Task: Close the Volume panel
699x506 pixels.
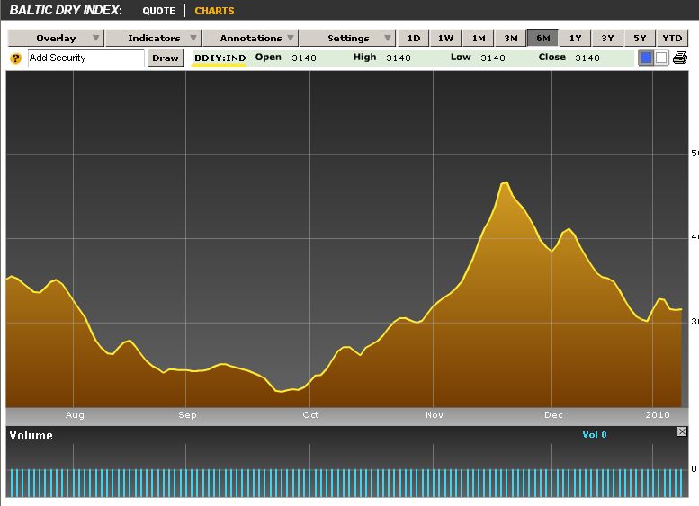Action: coord(682,431)
